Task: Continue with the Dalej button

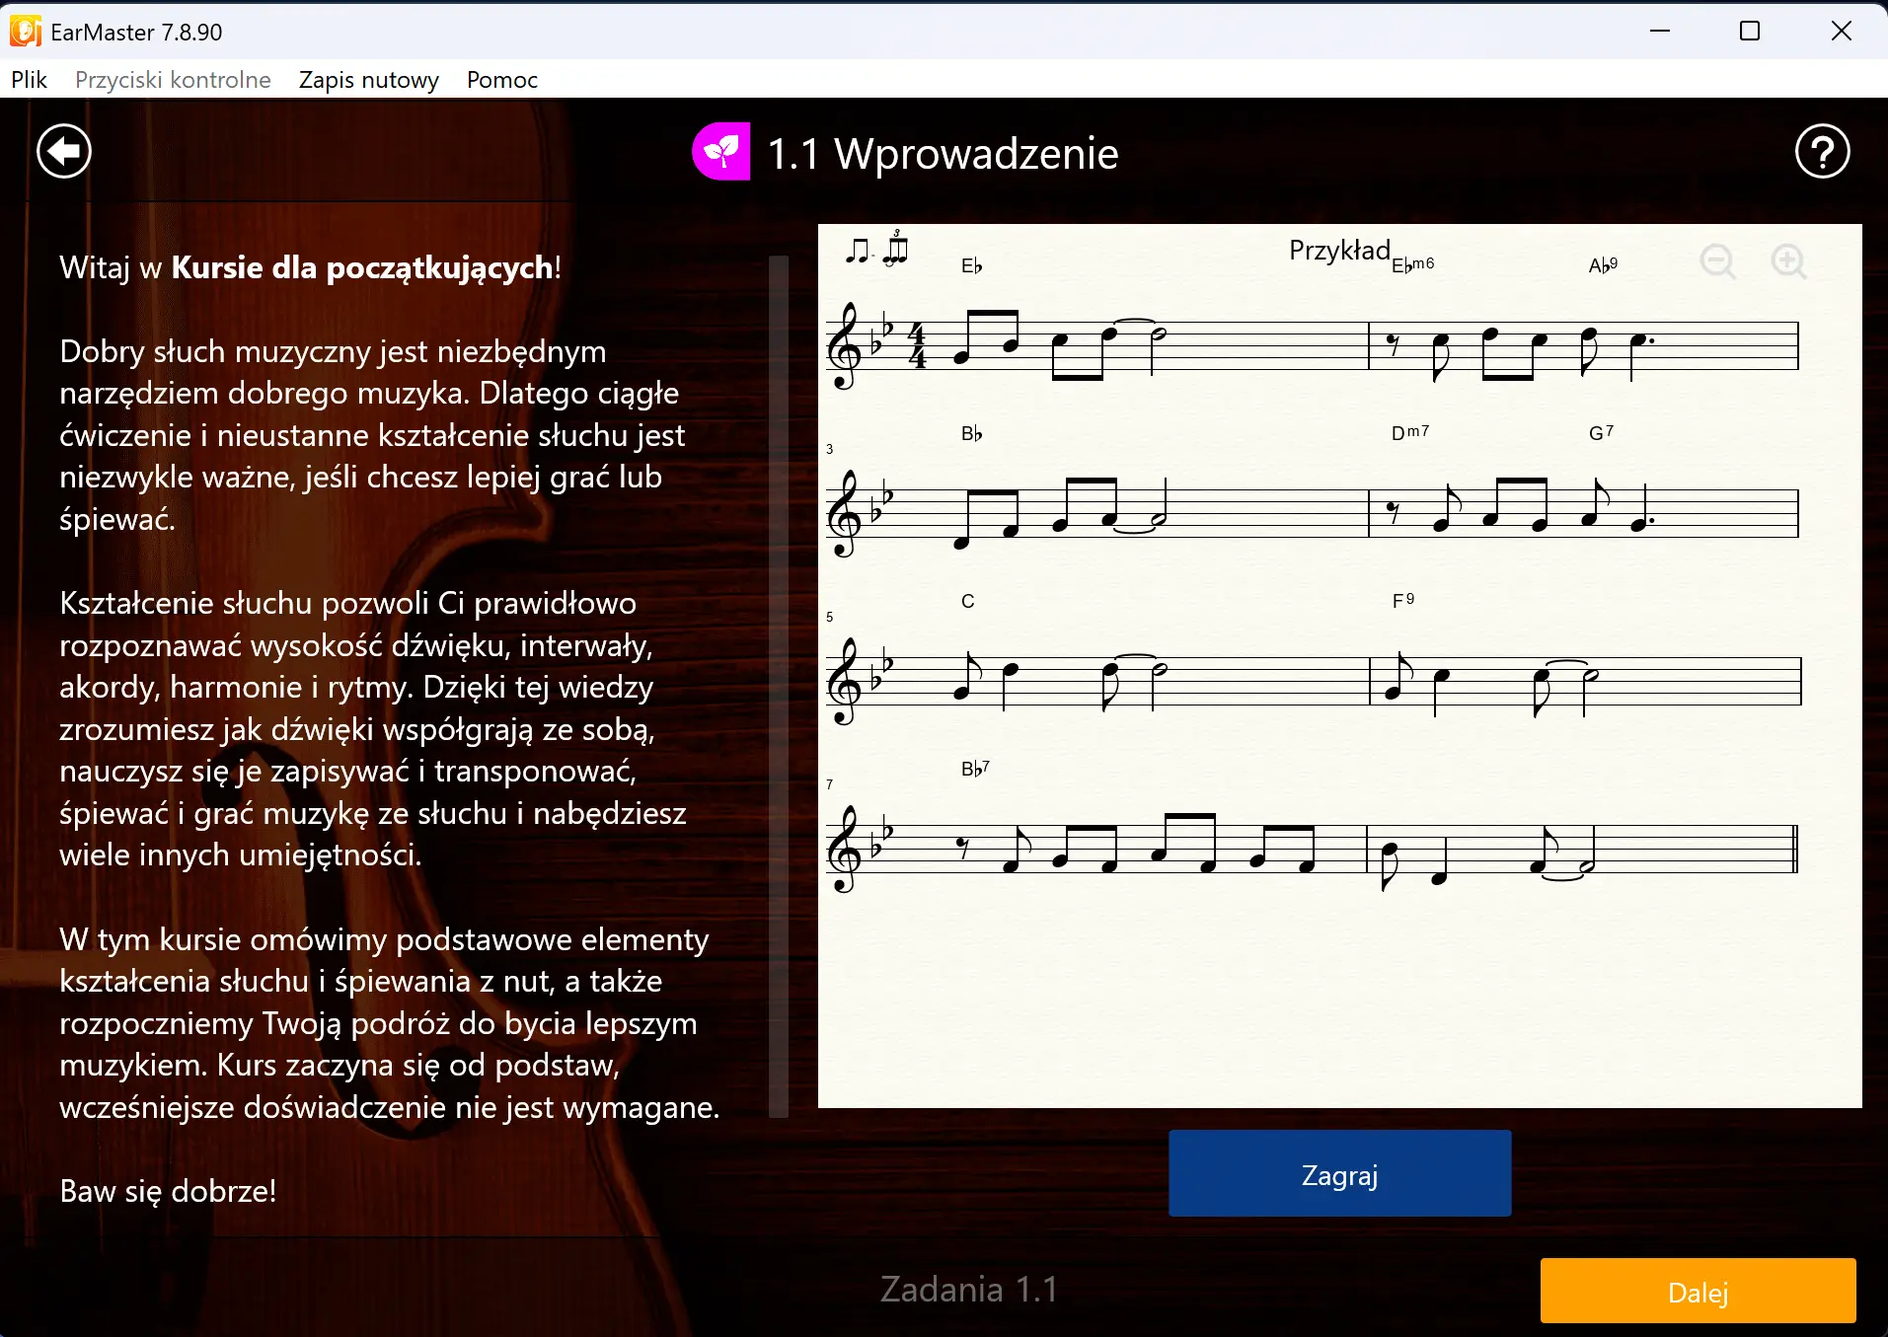Action: point(1698,1292)
